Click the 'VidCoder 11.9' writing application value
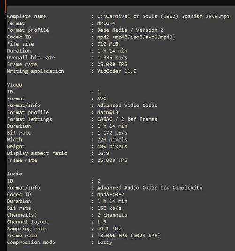235x251 pixels. coord(117,71)
